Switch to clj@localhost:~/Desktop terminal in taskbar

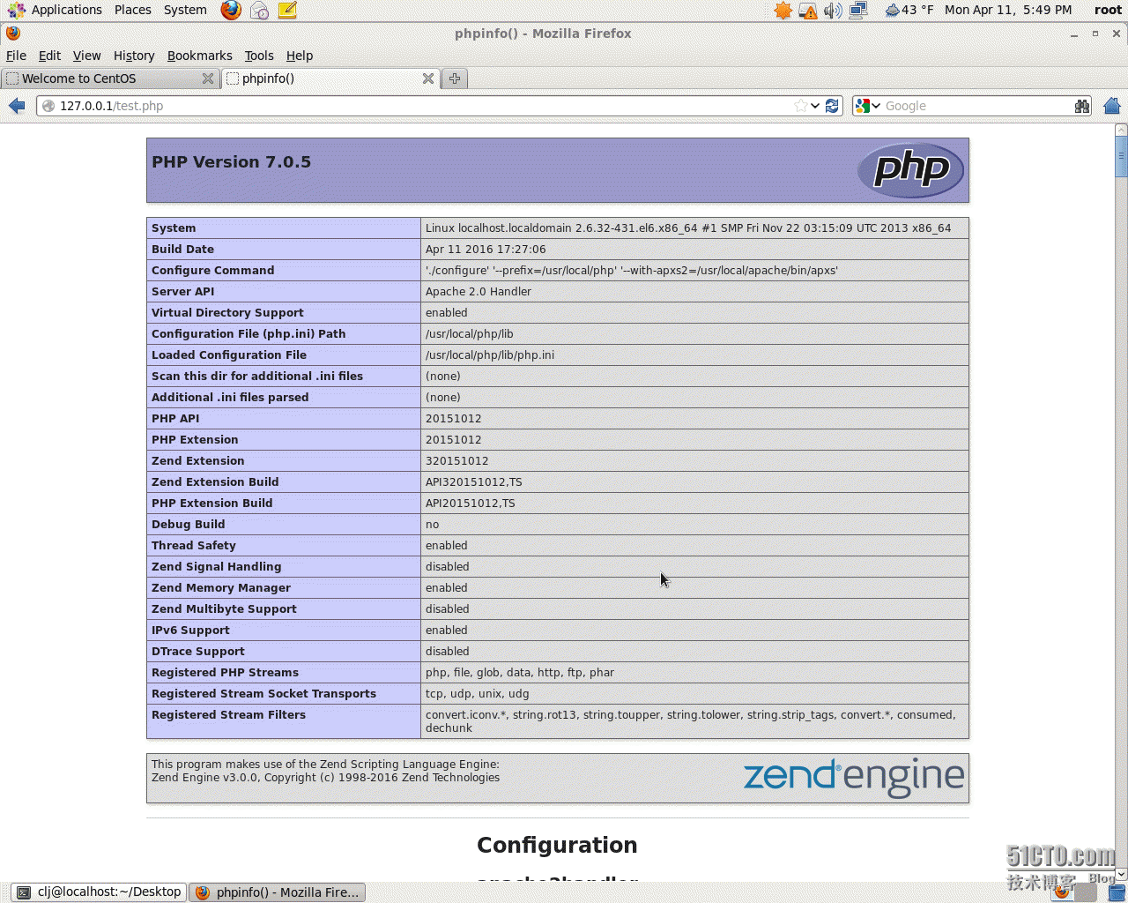(x=99, y=892)
